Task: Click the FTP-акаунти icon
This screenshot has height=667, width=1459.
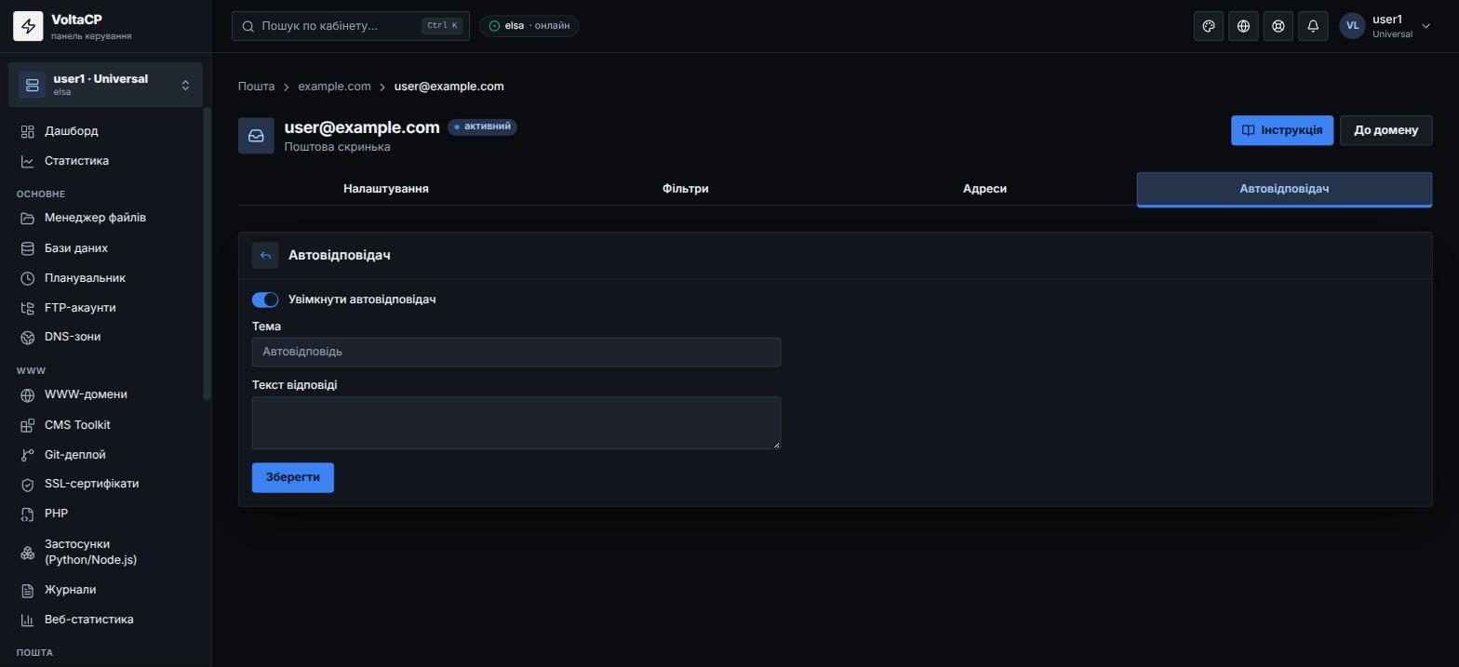Action: (x=28, y=309)
